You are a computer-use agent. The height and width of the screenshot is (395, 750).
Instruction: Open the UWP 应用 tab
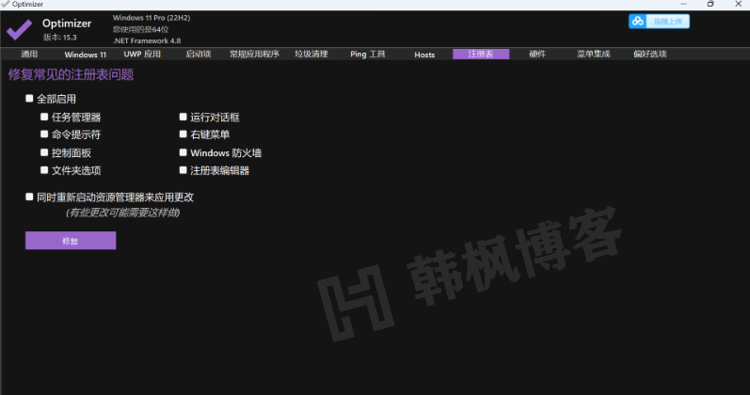click(x=142, y=54)
